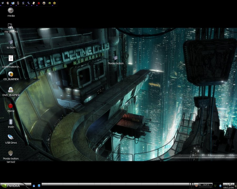Open the trash can

pos(11,122)
